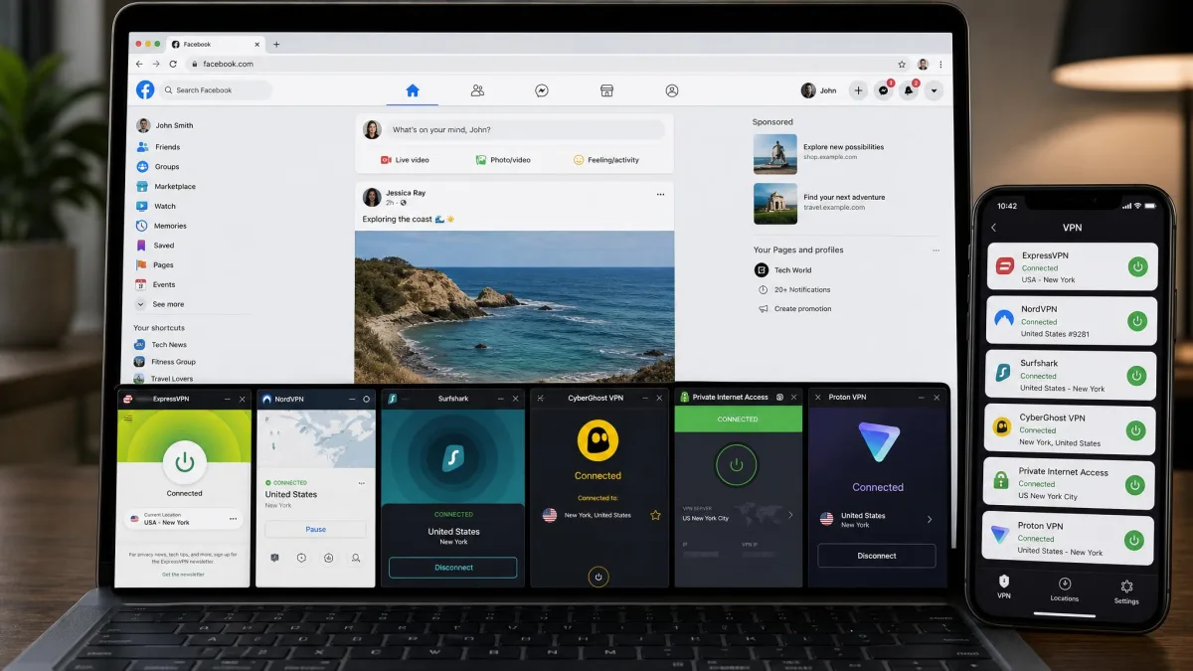Open the Marketplace storefront icon in top navigation

606,90
